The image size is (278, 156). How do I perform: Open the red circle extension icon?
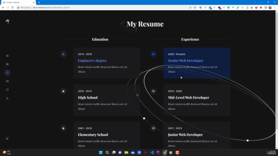256,8
